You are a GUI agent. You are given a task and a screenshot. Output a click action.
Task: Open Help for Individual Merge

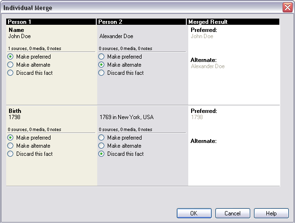pos(271,213)
